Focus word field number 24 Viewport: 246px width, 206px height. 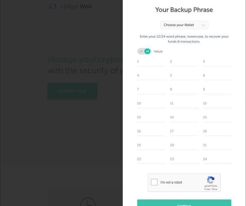tap(217, 159)
